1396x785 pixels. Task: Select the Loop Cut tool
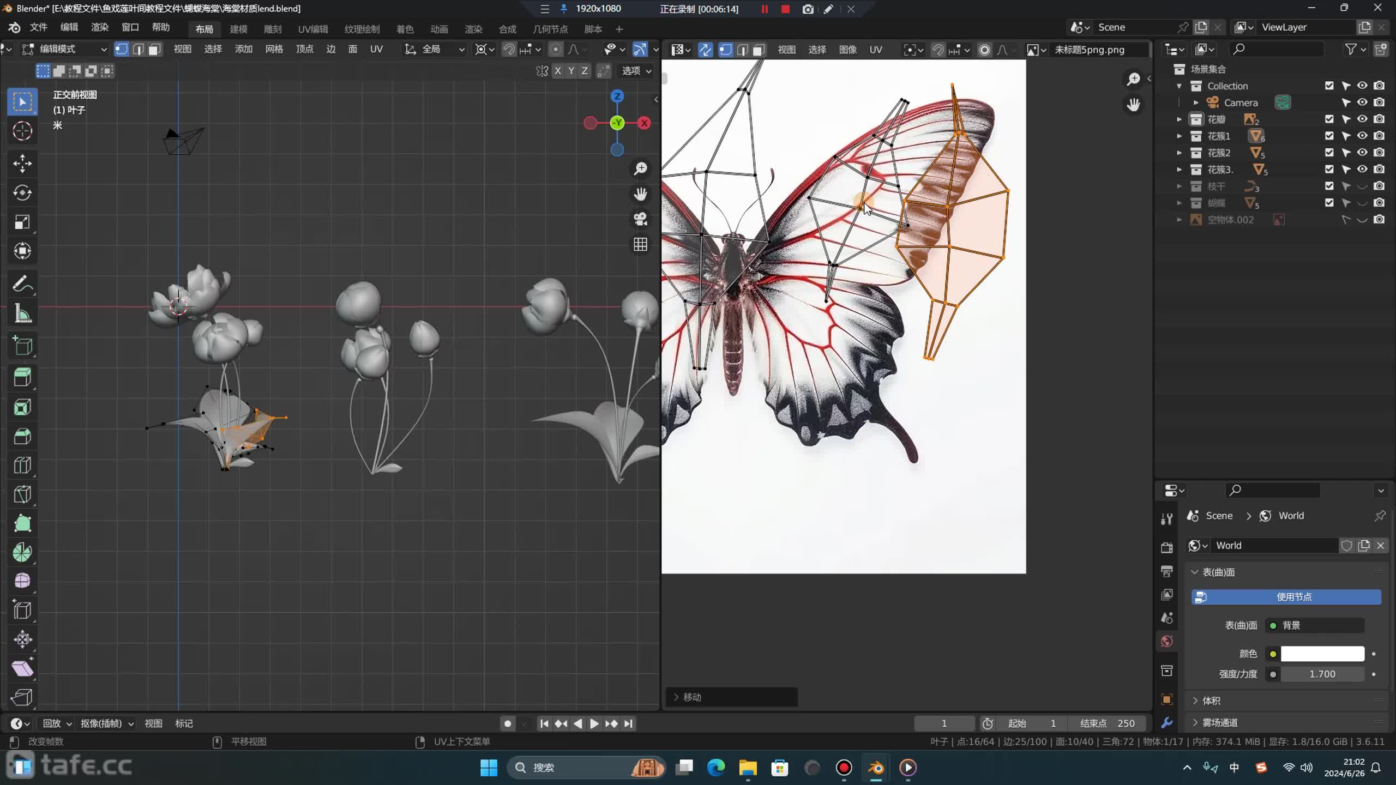click(22, 465)
